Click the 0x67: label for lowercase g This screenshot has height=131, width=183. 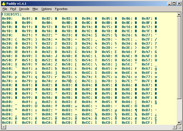pyautogui.click(x=147, y=69)
